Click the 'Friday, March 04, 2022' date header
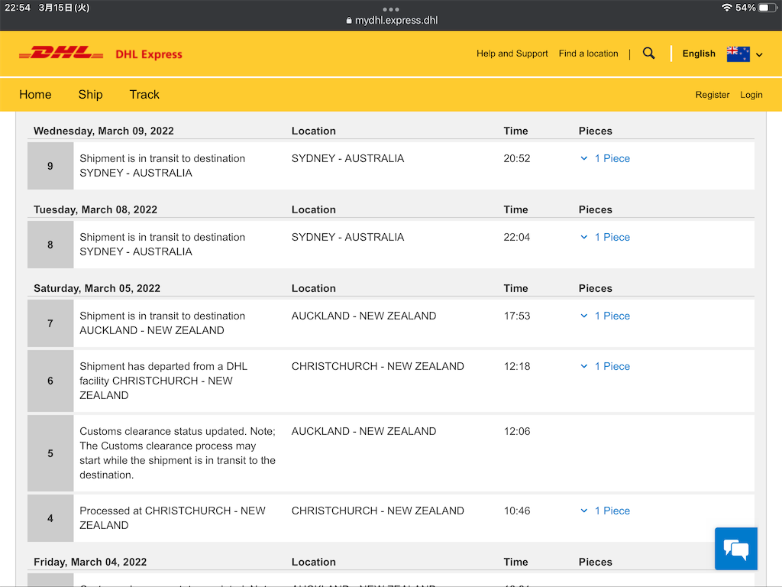The image size is (782, 587). click(90, 562)
